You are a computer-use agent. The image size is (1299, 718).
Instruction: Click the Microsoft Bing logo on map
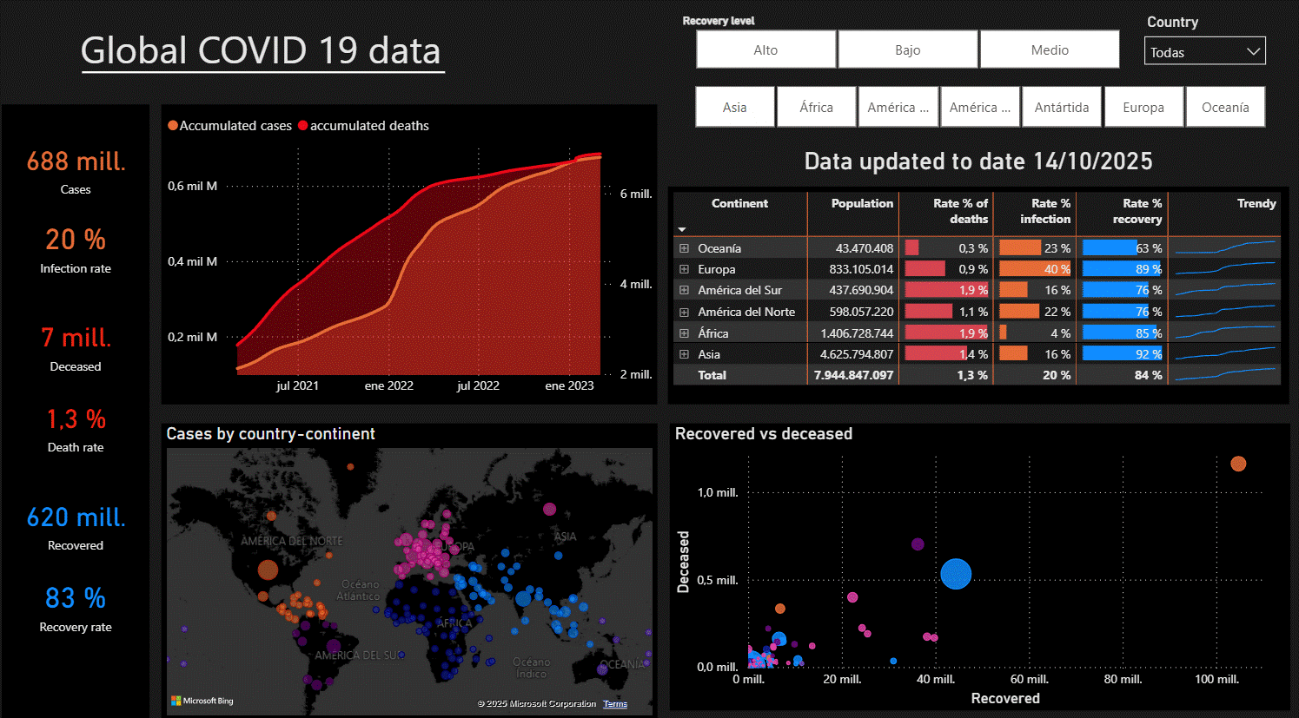[x=202, y=701]
